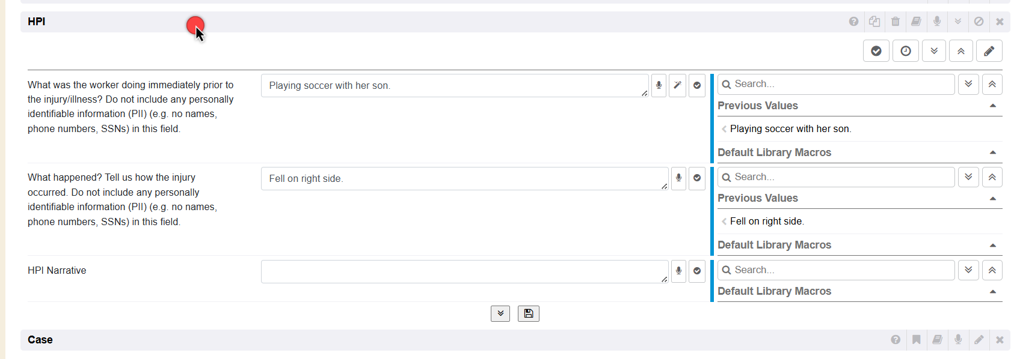Click the copy icon in HPI header
This screenshot has width=1011, height=359.
click(874, 22)
